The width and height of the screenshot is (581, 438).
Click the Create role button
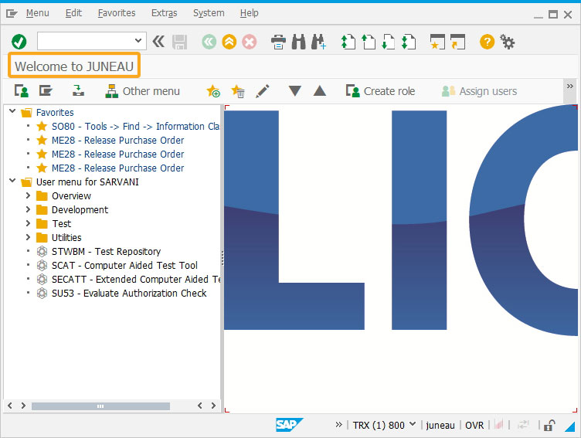coord(380,91)
